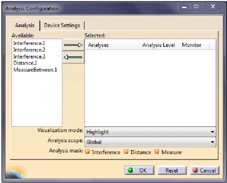227x183 pixels.
Task: Toggle the Distance analysis mask checkbox
Action: (x=126, y=152)
